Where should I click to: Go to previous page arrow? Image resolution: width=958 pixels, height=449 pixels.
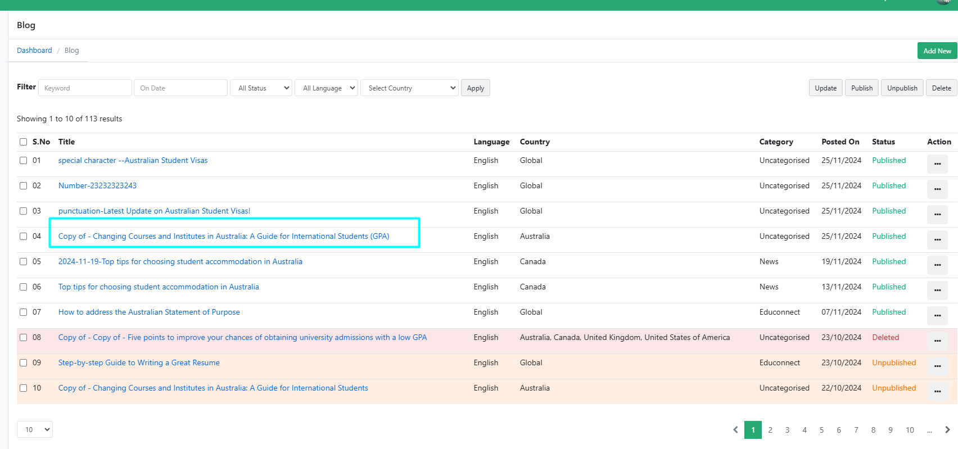pos(735,430)
